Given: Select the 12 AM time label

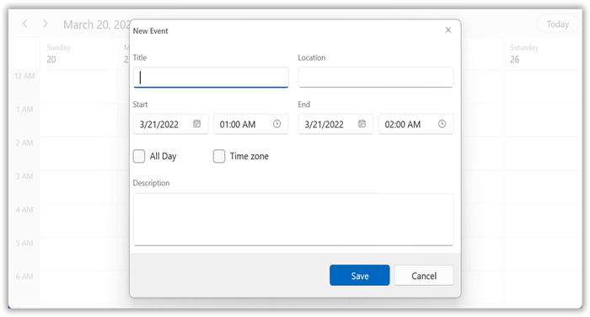Looking at the screenshot, I should click(x=24, y=76).
